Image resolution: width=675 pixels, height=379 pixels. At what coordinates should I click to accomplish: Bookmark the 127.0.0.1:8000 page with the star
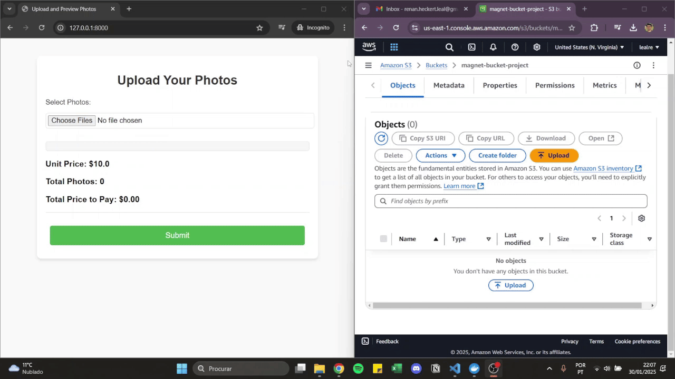259,27
